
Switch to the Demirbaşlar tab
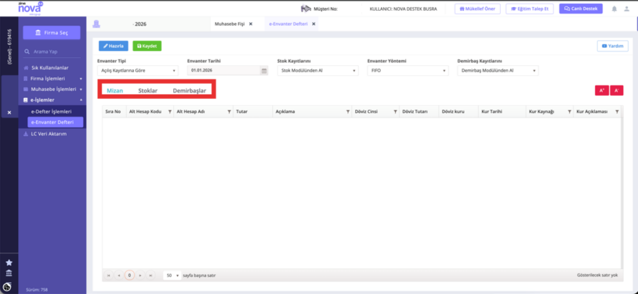pos(189,91)
